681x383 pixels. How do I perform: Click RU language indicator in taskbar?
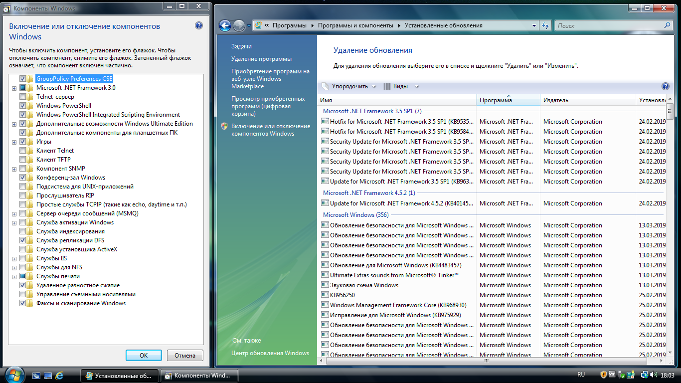click(x=581, y=375)
